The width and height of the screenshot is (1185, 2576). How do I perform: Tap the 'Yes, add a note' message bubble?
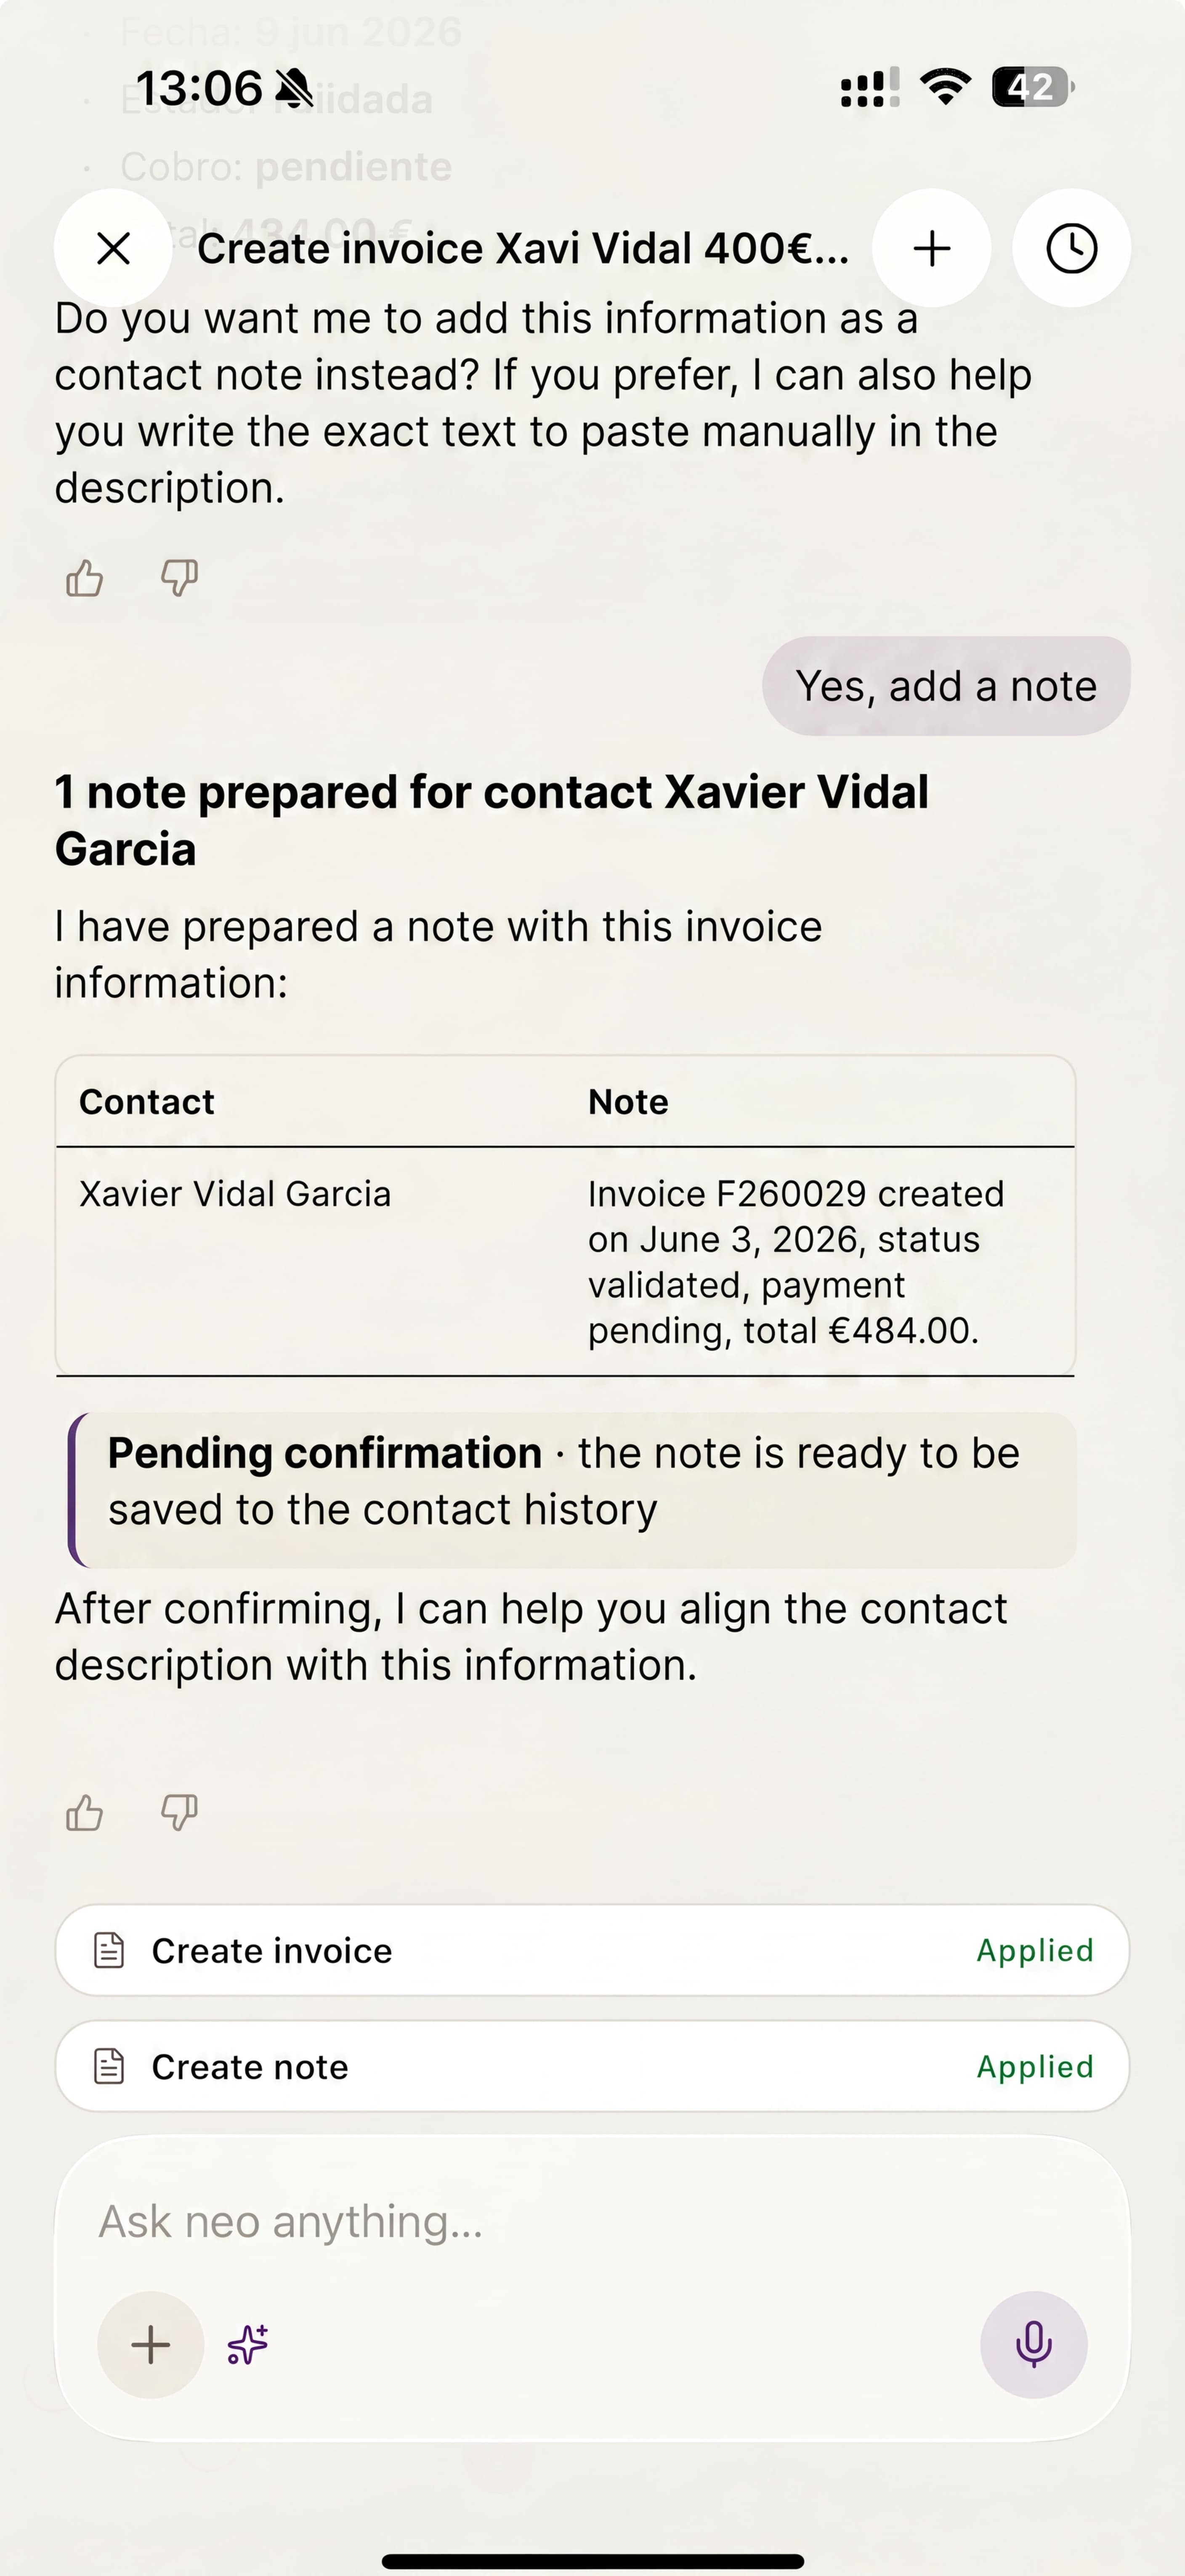tap(946, 686)
